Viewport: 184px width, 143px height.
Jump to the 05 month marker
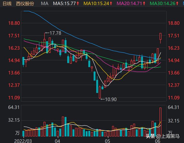click(108, 141)
